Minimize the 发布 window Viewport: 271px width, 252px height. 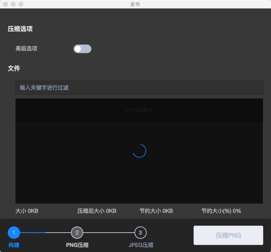click(x=13, y=4)
